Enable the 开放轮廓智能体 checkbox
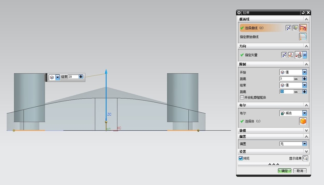Viewport: 324px width, 185px height. click(x=242, y=97)
